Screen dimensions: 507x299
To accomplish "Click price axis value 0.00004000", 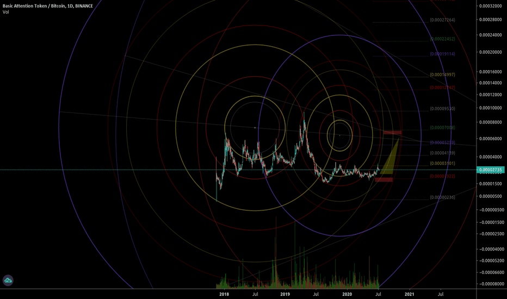I will 491,157.
